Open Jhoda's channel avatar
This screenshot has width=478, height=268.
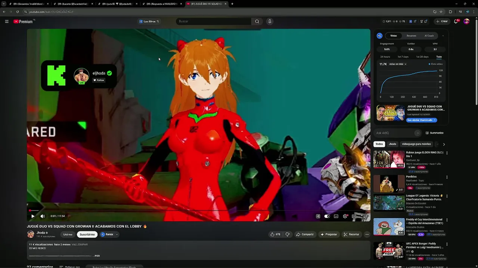[x=31, y=234]
